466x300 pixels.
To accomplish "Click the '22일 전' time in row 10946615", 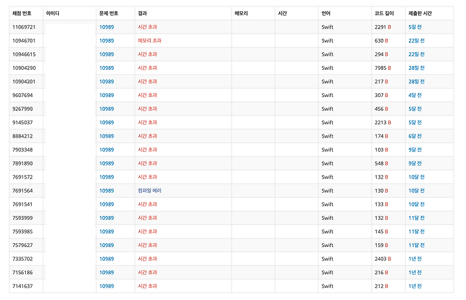I will [416, 54].
